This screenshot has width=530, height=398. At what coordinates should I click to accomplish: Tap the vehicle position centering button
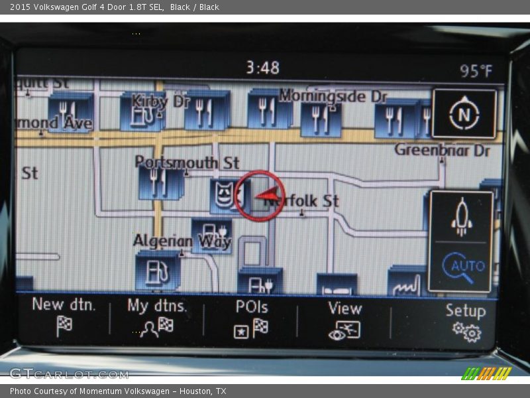pos(461,217)
